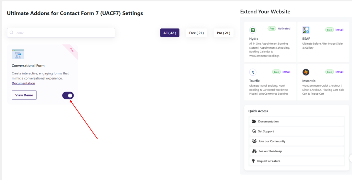Screen dimensions: 352x180
Task: Click the Hydra Activated status
Action: [x=284, y=28]
